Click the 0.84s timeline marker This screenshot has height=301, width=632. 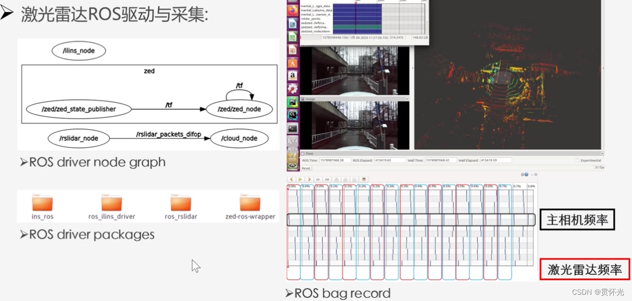click(x=532, y=186)
